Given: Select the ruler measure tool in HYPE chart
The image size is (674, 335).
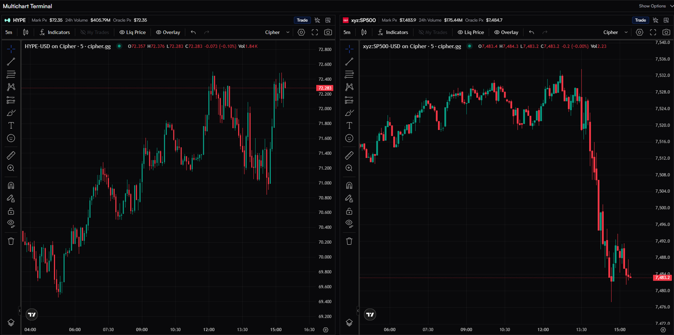Looking at the screenshot, I should (11, 155).
